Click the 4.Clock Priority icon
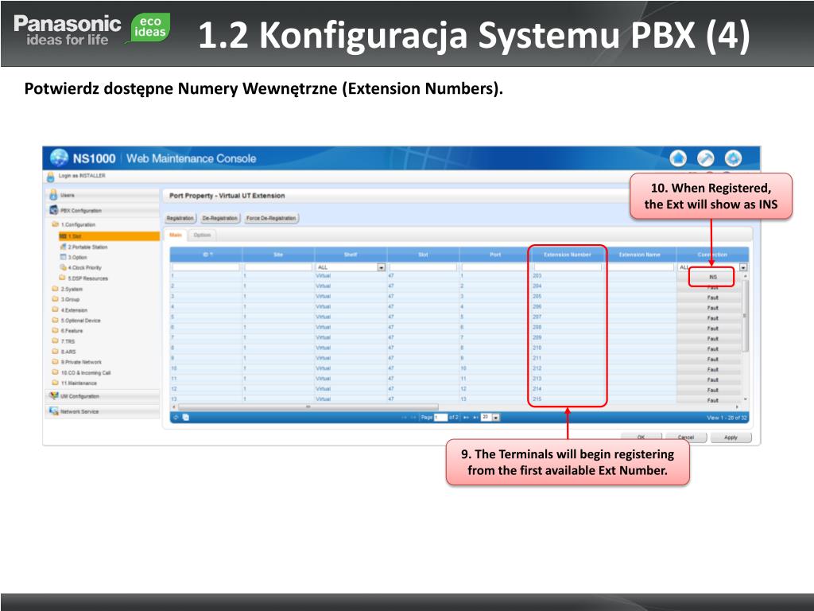Image resolution: width=814 pixels, height=611 pixels. 64,267
